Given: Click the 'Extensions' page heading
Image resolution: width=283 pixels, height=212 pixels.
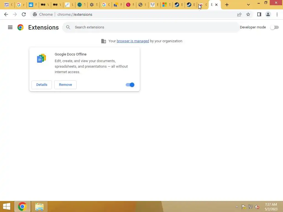Looking at the screenshot, I should point(43,27).
